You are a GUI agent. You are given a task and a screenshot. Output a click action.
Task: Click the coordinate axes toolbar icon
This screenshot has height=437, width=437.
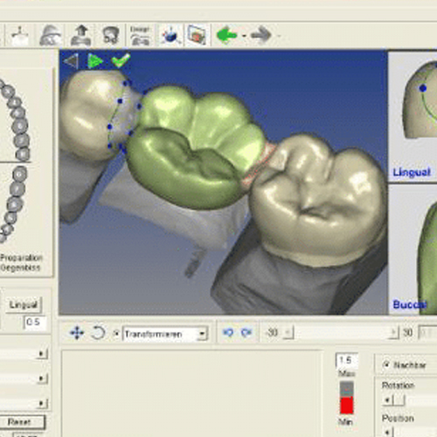pyautogui.click(x=20, y=36)
